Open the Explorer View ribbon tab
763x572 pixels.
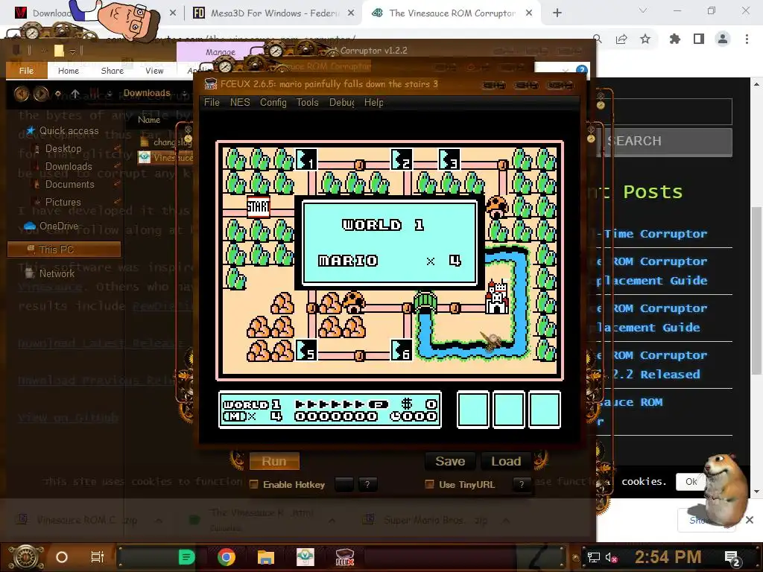(x=154, y=71)
